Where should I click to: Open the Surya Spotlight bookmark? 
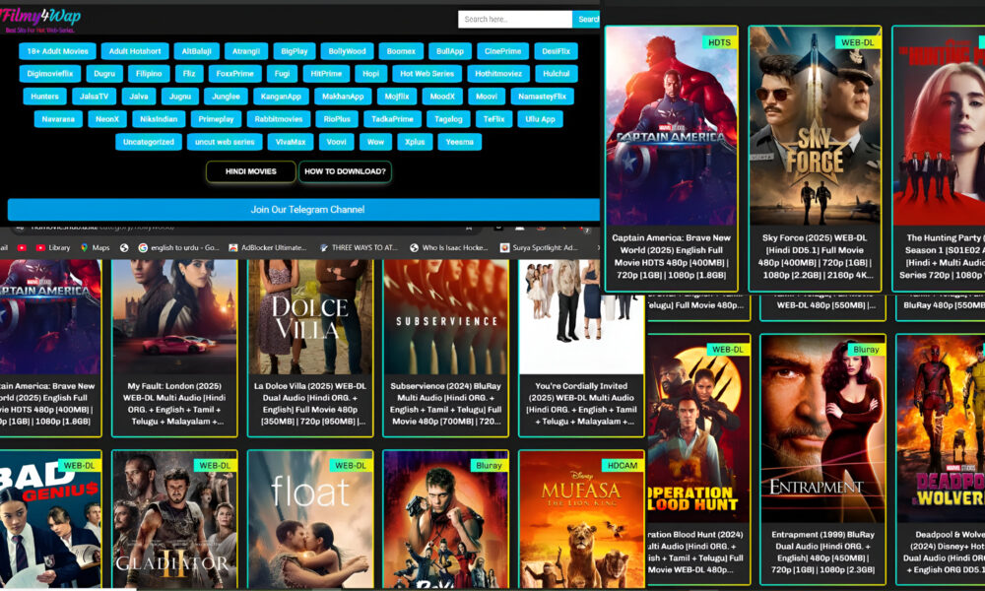pos(539,248)
